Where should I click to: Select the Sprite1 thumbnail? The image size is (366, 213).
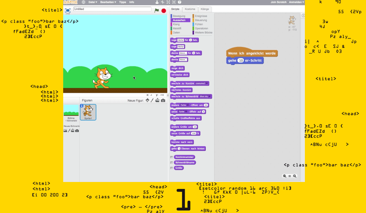pos(88,112)
